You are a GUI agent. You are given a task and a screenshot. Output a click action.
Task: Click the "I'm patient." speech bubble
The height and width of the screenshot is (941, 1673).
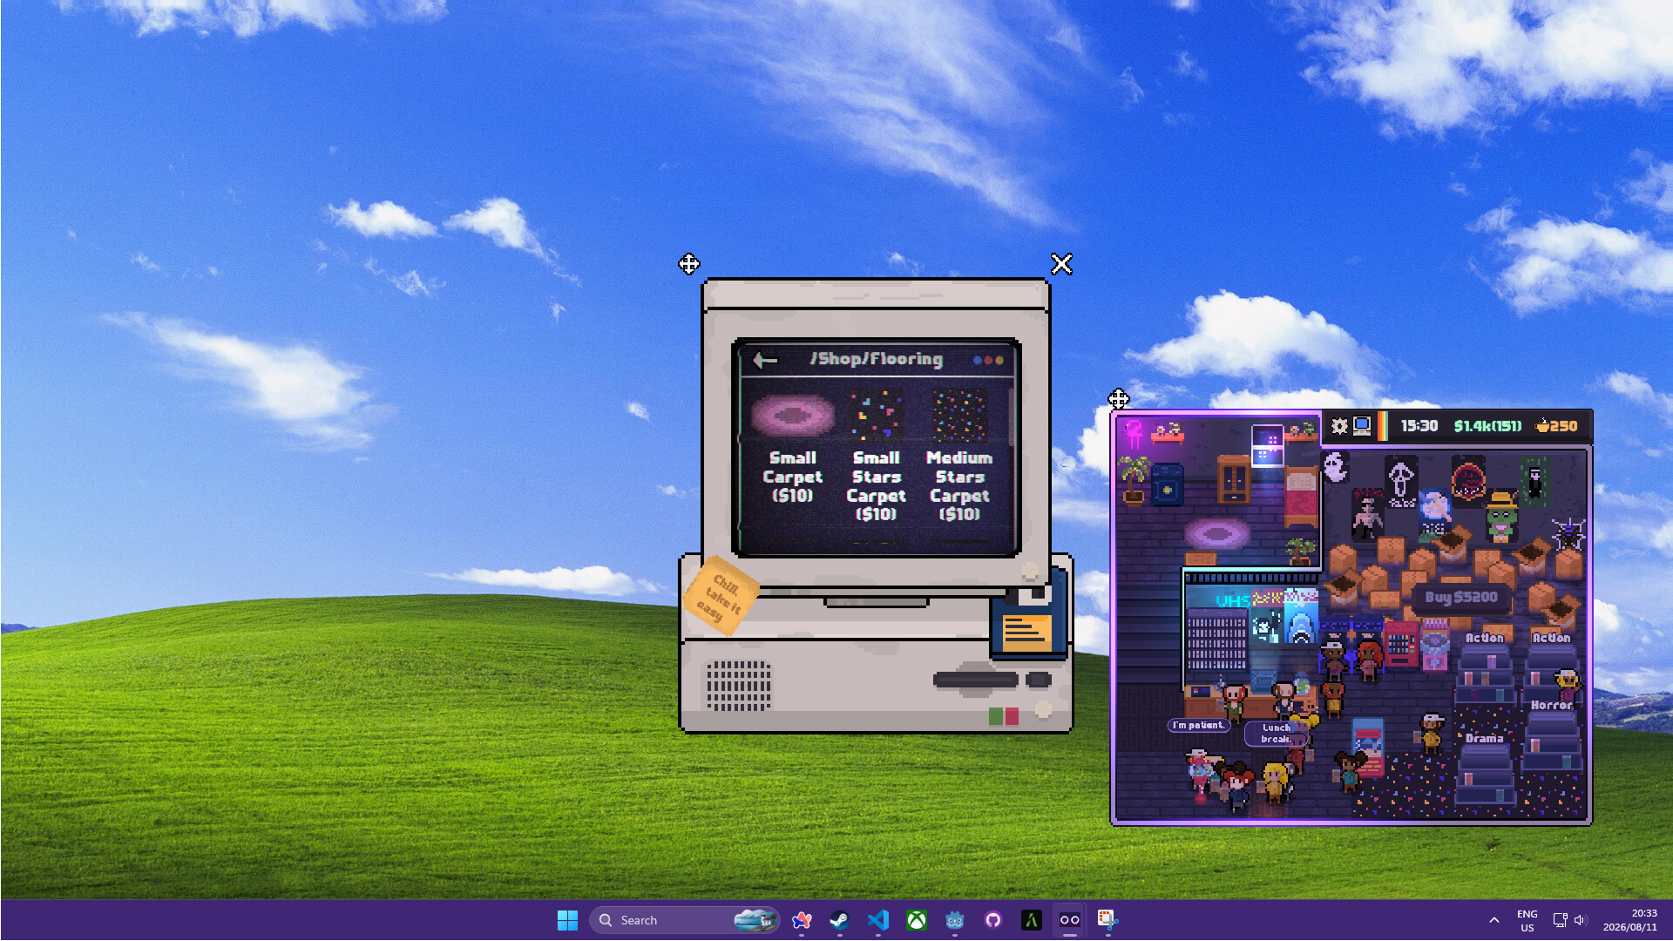click(x=1198, y=725)
